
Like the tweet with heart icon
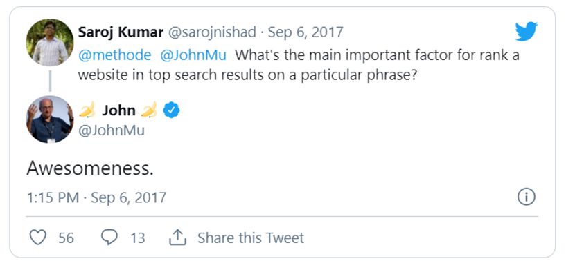click(x=38, y=238)
